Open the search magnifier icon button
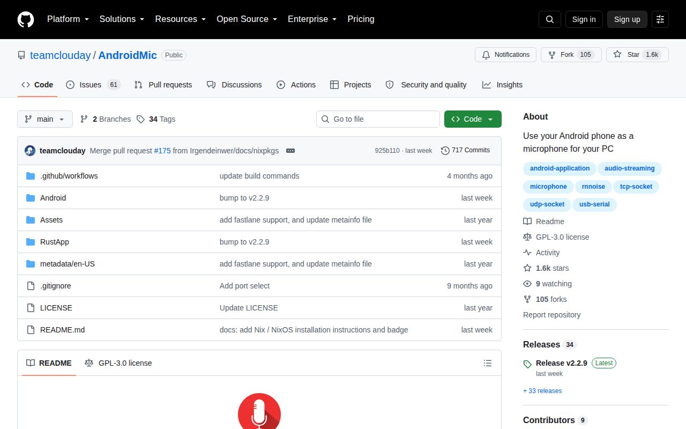This screenshot has width=686, height=429. (550, 19)
